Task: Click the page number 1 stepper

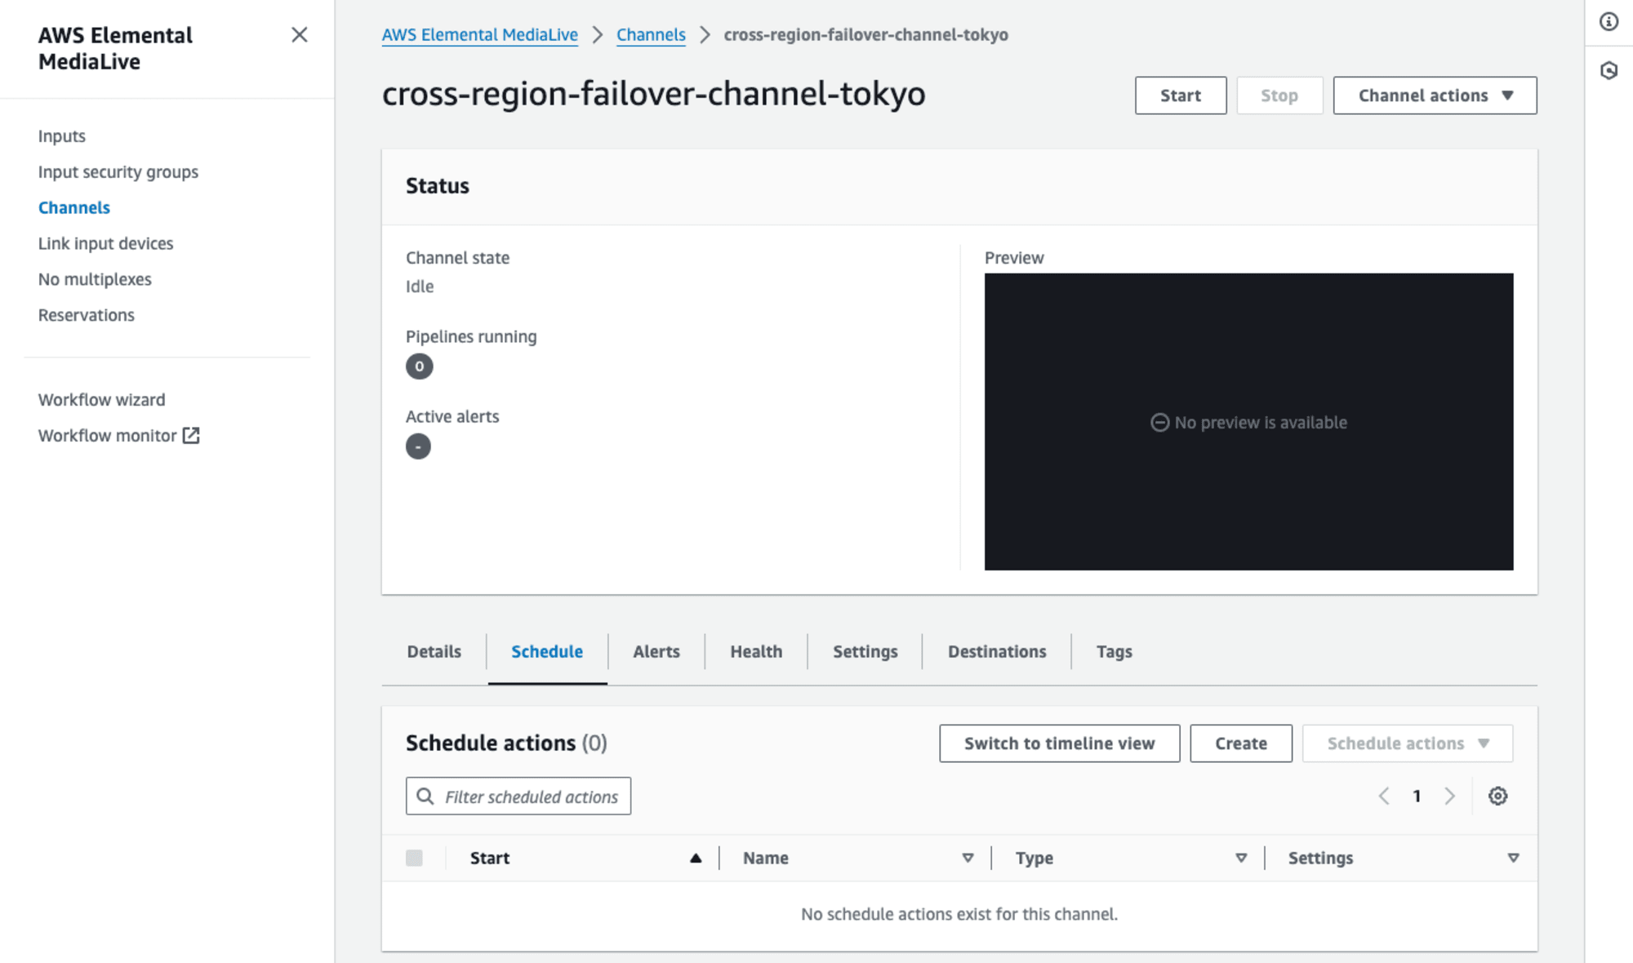Action: click(x=1417, y=796)
